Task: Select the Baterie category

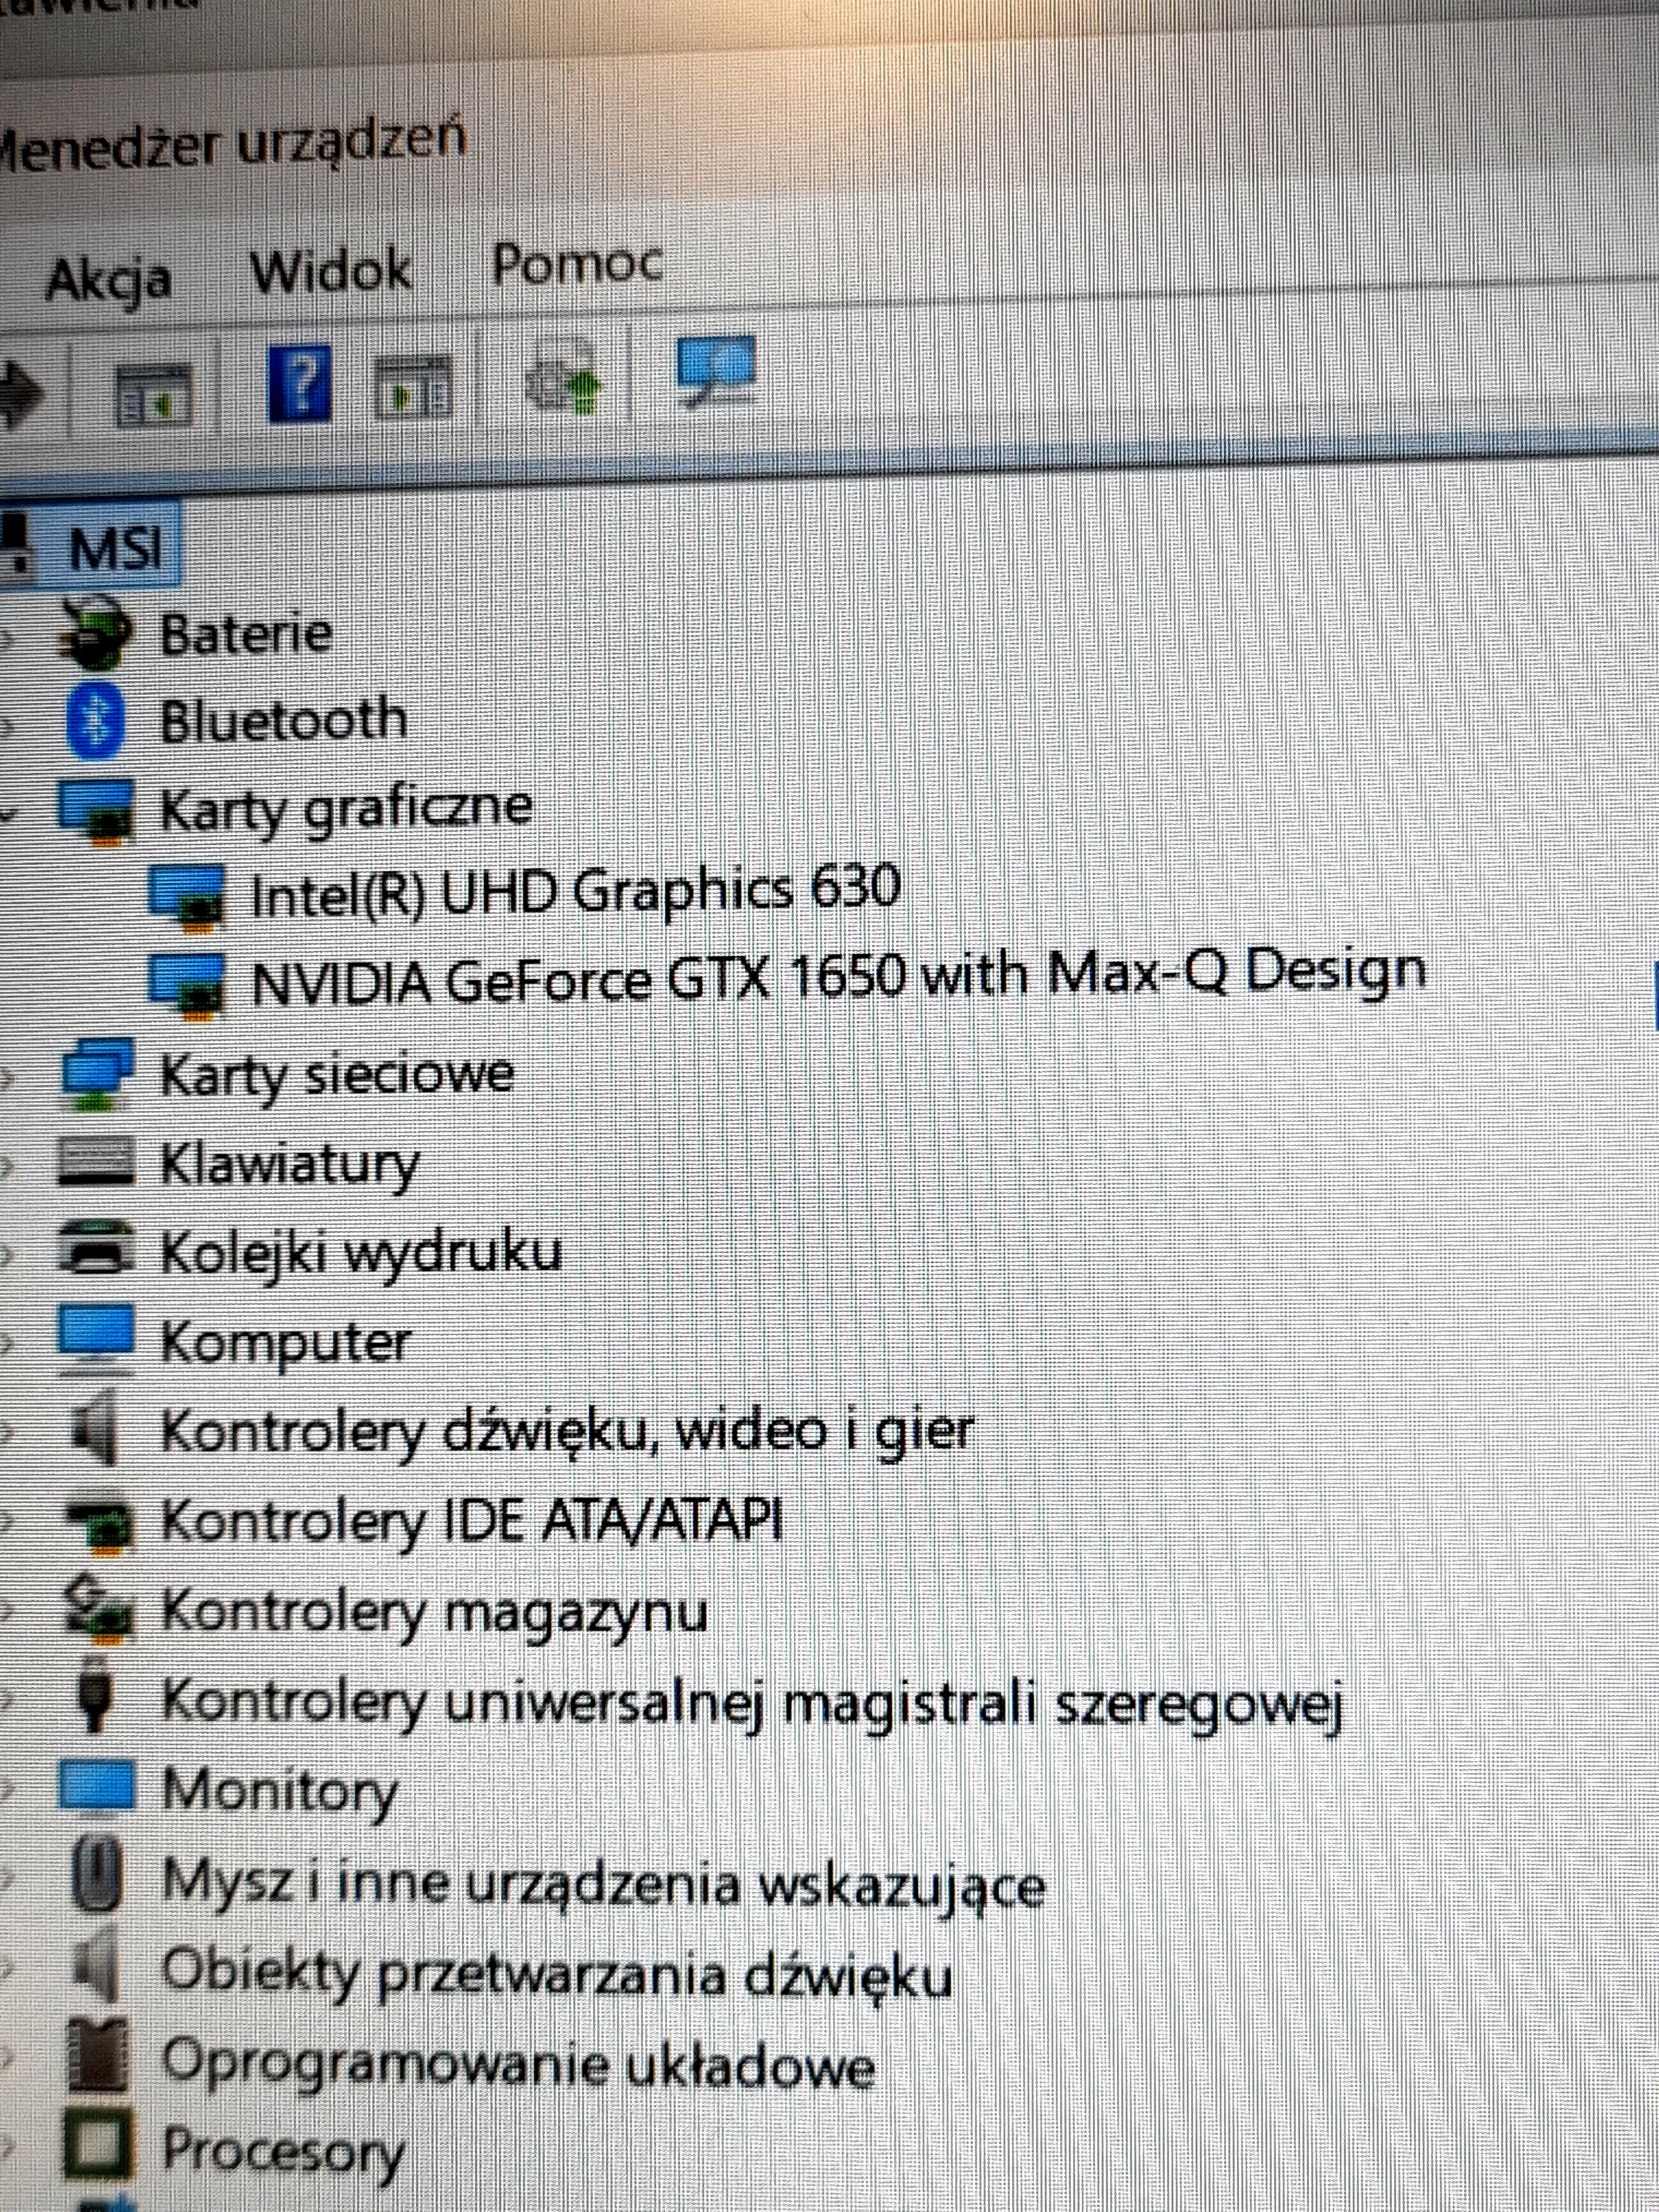Action: tap(246, 634)
